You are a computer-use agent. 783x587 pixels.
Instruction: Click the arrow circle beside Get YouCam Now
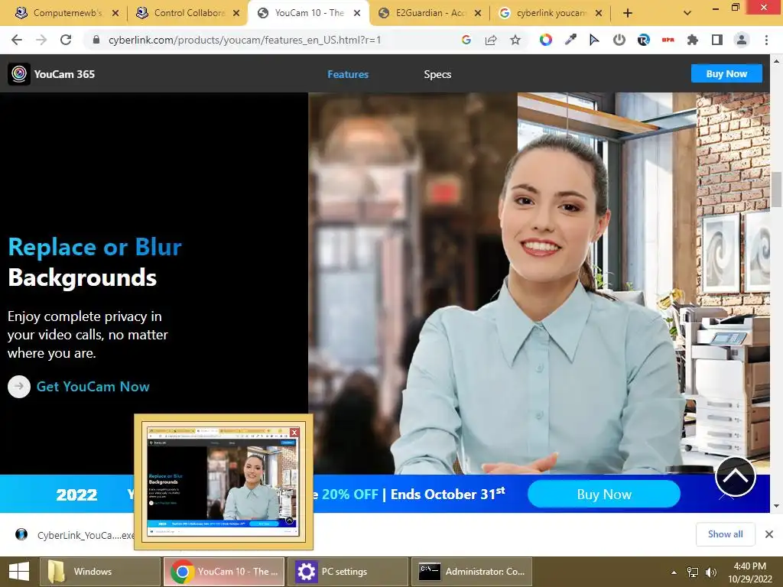[x=19, y=386]
